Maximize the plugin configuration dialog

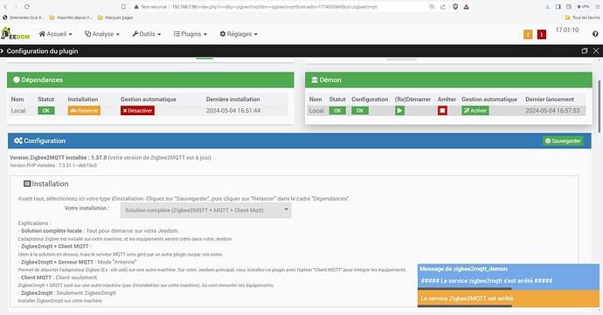tap(585, 51)
